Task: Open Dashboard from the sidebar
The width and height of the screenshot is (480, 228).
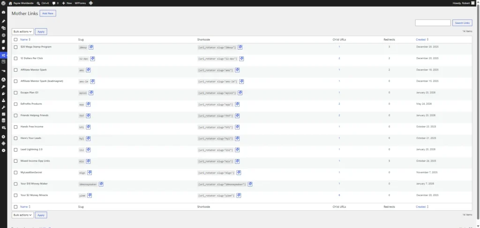Action: point(3,12)
